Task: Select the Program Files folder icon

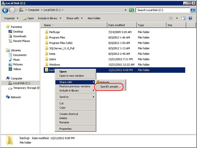Action: pyautogui.click(x=46, y=37)
